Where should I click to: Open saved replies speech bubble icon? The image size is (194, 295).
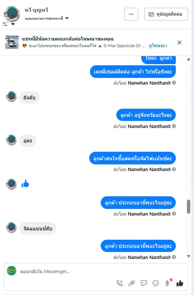pos(144,283)
